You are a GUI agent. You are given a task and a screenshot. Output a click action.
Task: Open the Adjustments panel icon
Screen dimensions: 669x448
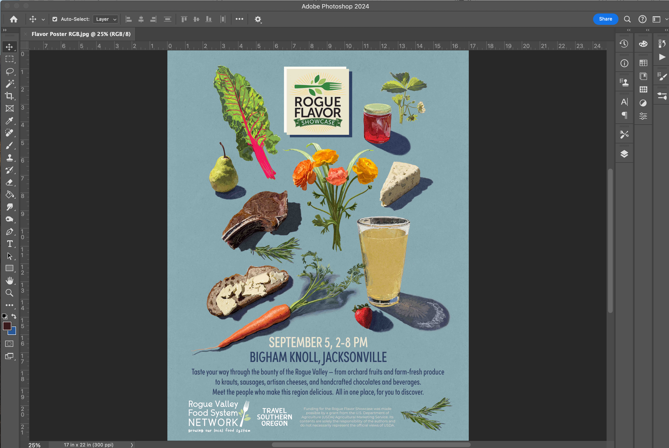(643, 103)
